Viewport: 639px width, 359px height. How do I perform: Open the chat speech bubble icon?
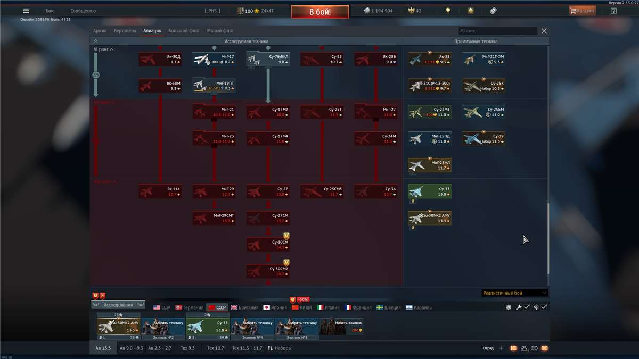click(534, 348)
